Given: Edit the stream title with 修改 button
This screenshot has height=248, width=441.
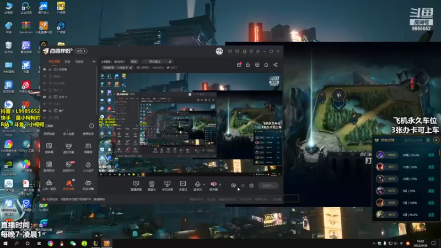Looking at the screenshot, I should point(133,62).
